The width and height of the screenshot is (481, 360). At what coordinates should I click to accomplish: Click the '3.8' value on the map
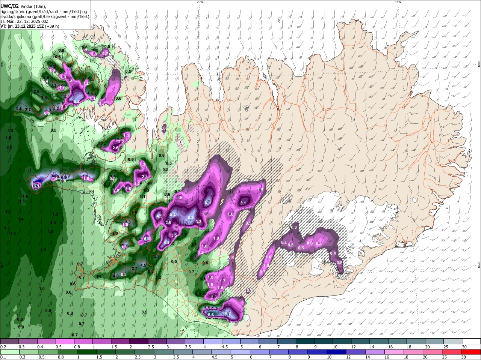[128, 189]
